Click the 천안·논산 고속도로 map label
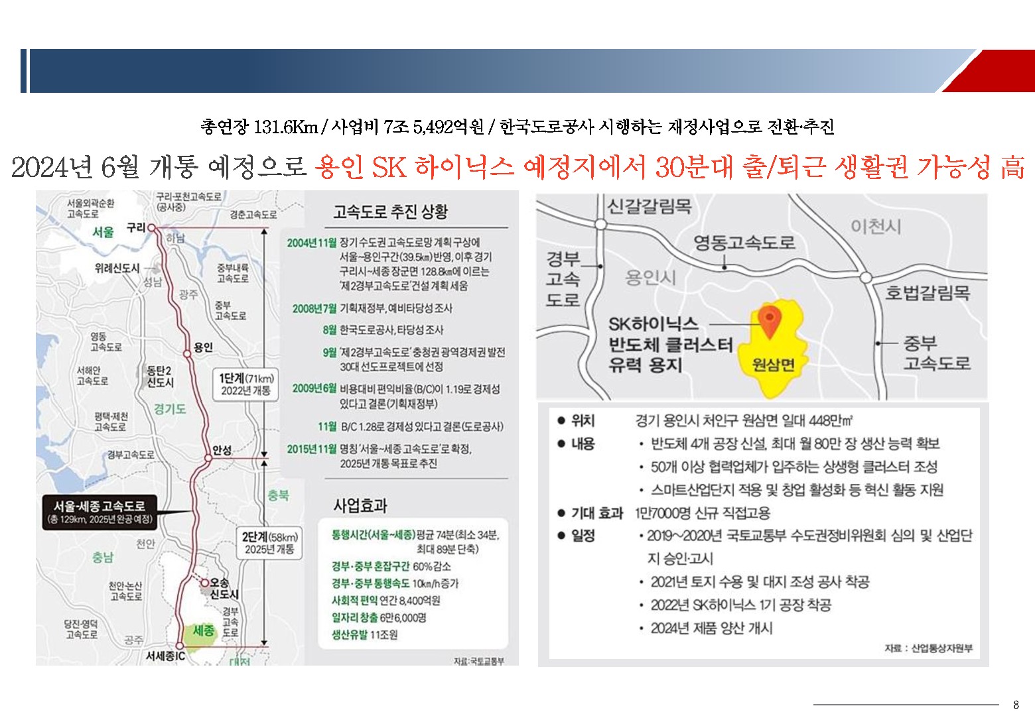 (125, 591)
